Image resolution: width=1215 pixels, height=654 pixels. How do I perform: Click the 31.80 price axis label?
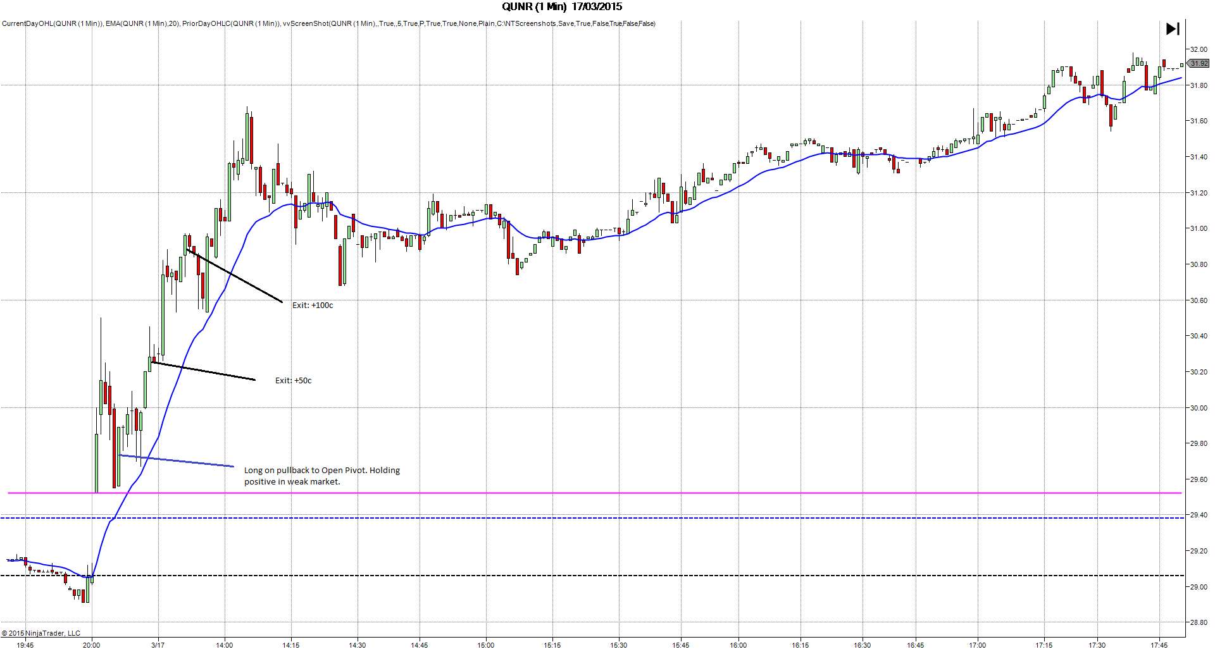pos(1199,85)
